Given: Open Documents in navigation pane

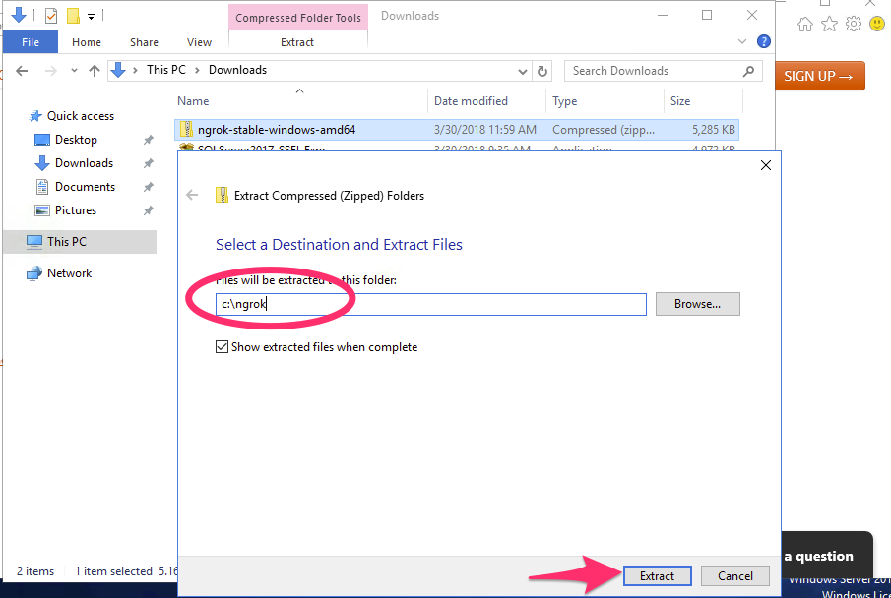Looking at the screenshot, I should (x=85, y=187).
